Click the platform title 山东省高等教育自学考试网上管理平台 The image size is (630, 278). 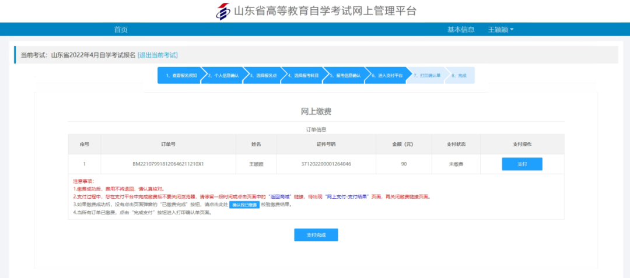[x=325, y=11]
